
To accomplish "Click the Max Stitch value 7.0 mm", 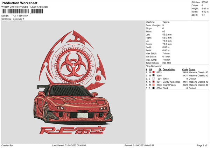I will 166,53.
